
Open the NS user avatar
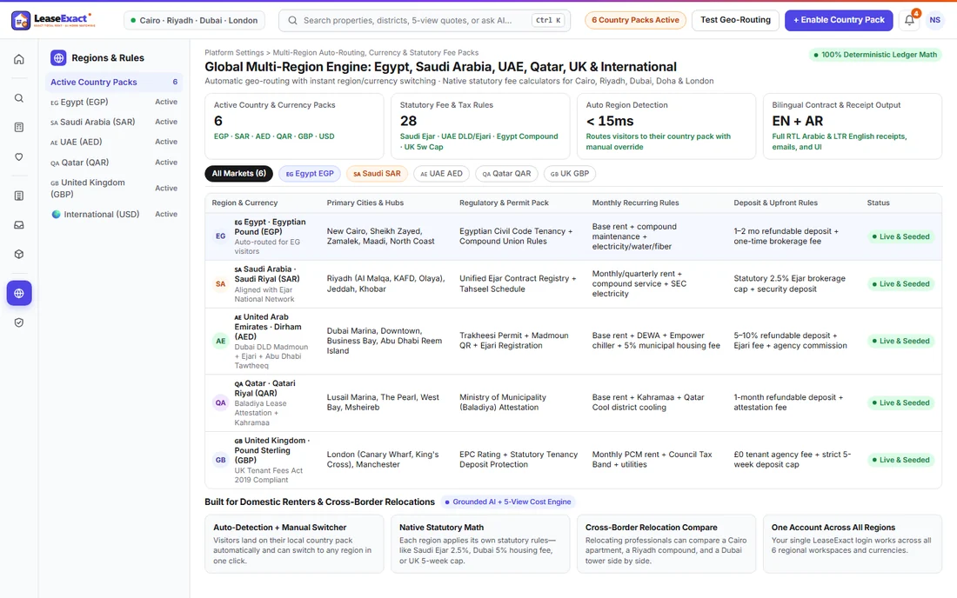[x=935, y=20]
